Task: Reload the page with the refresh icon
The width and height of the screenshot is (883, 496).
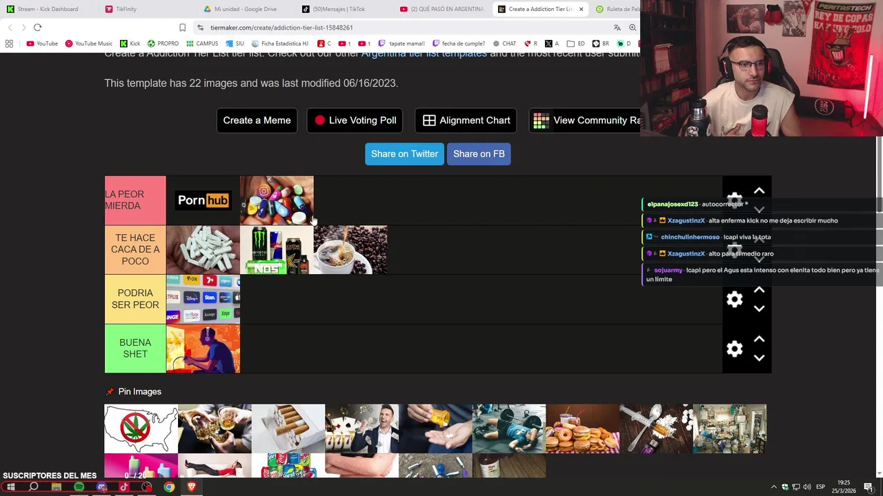Action: tap(37, 28)
